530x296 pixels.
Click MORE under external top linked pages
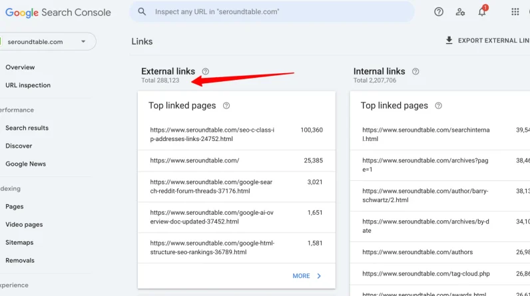click(301, 276)
